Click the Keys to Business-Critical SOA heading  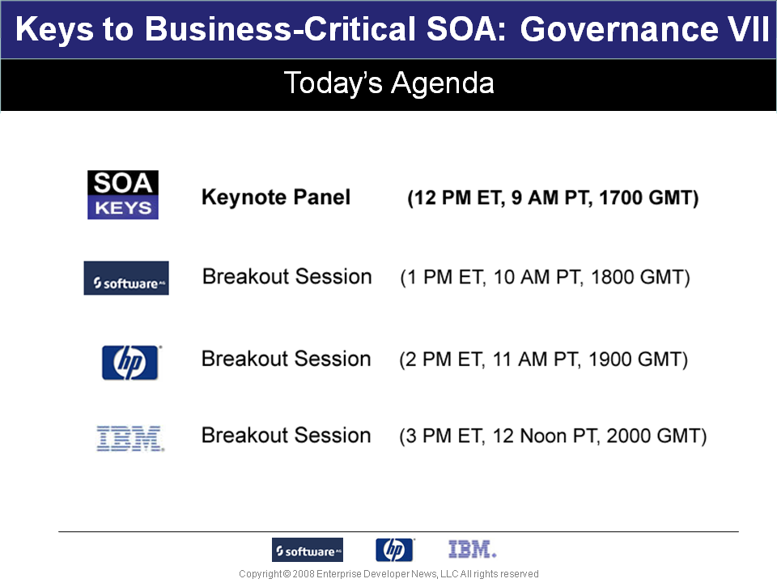[x=261, y=29]
